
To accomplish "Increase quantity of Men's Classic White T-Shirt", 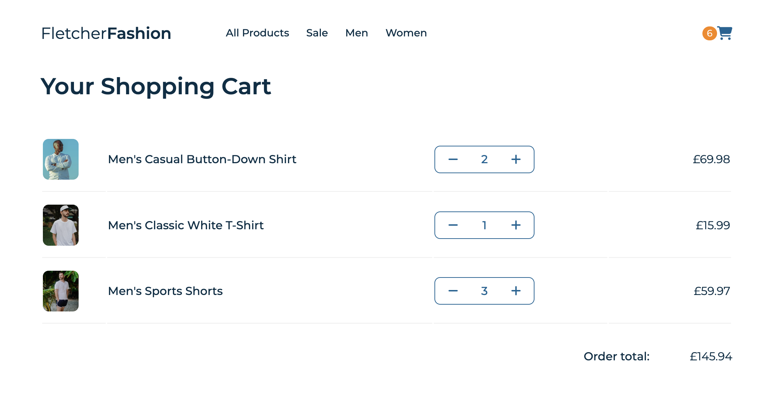I will click(x=516, y=225).
